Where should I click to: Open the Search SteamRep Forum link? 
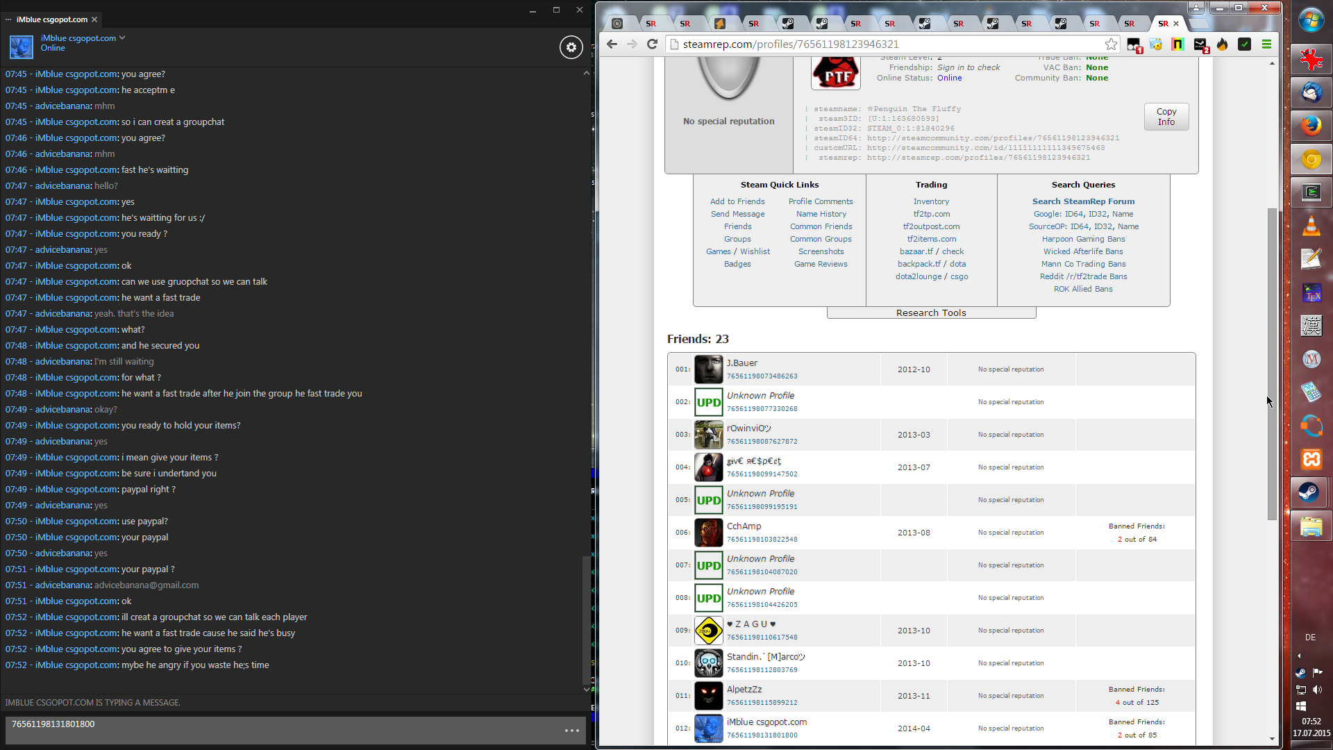coord(1082,201)
